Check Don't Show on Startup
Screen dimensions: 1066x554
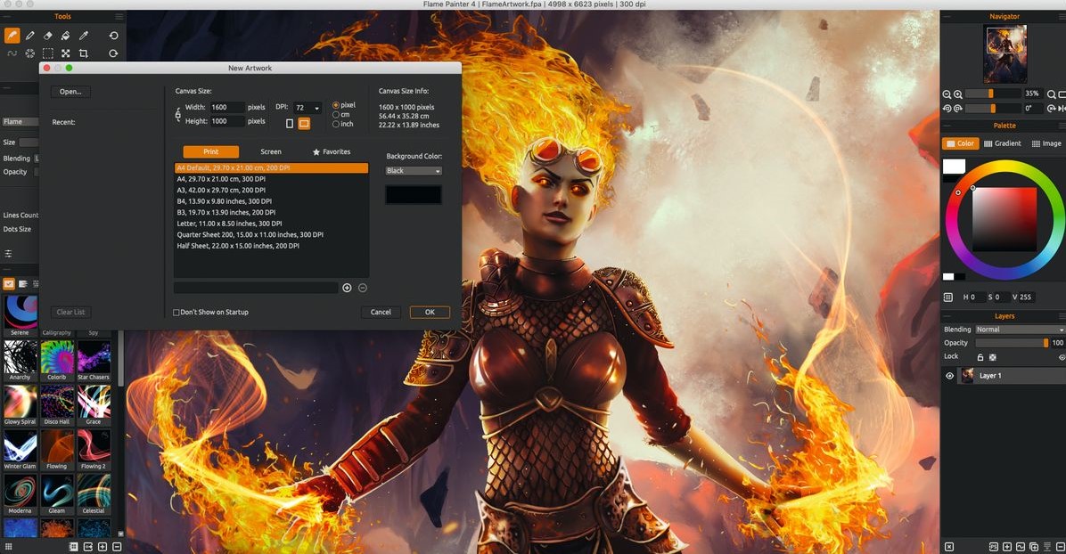(x=176, y=312)
